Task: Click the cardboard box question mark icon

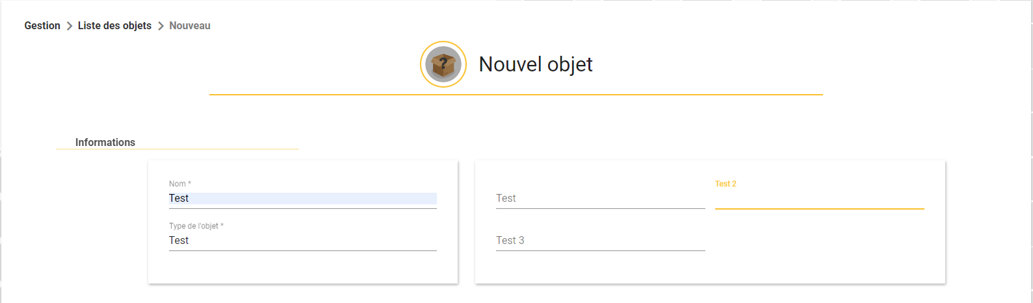Action: pyautogui.click(x=443, y=64)
